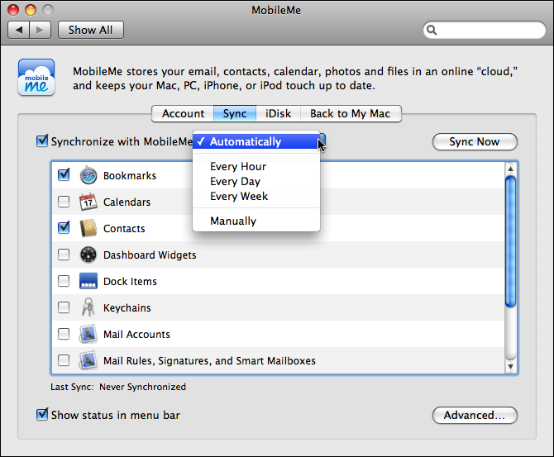Go back with the left arrow button
The height and width of the screenshot is (457, 554).
[x=19, y=30]
